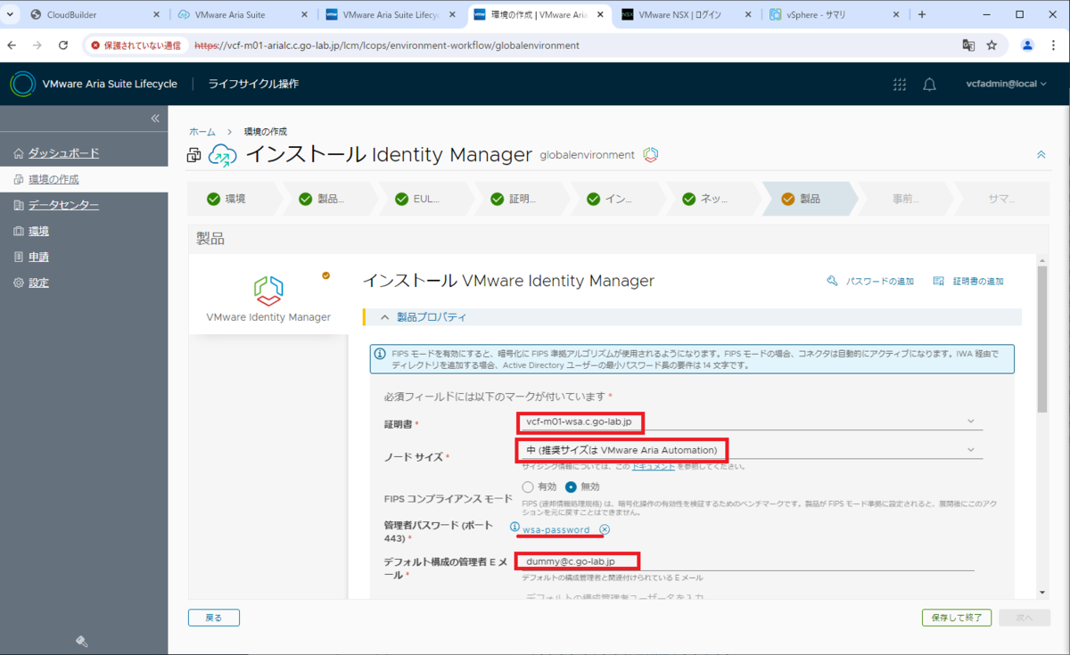This screenshot has height=655, width=1070.
Task: Remove wsa-password with the x icon
Action: pos(605,529)
